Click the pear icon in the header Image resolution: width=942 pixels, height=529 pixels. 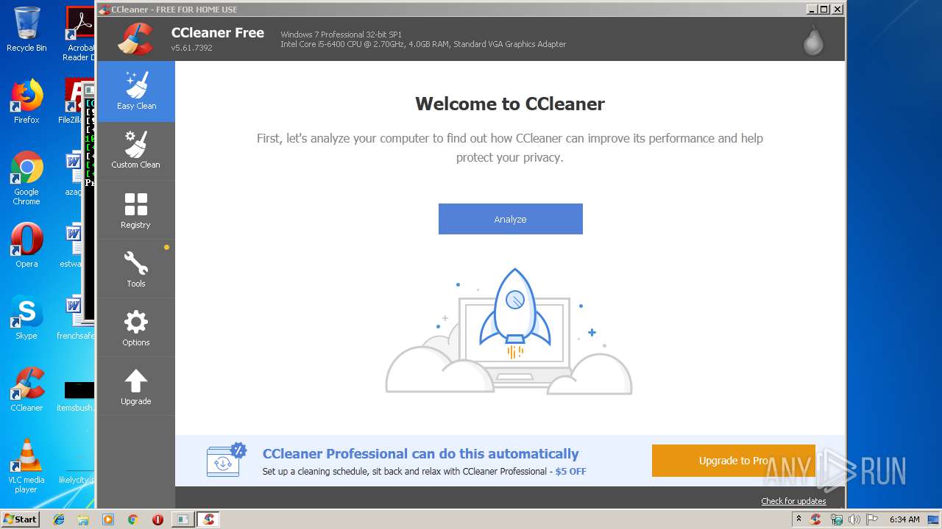coord(813,40)
